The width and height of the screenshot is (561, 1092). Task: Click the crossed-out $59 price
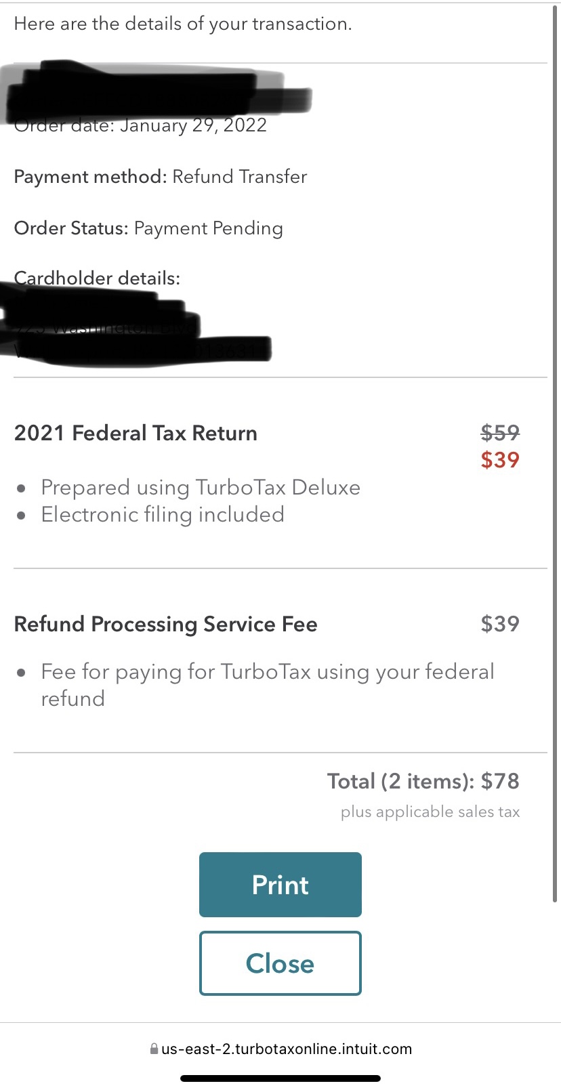tap(499, 432)
